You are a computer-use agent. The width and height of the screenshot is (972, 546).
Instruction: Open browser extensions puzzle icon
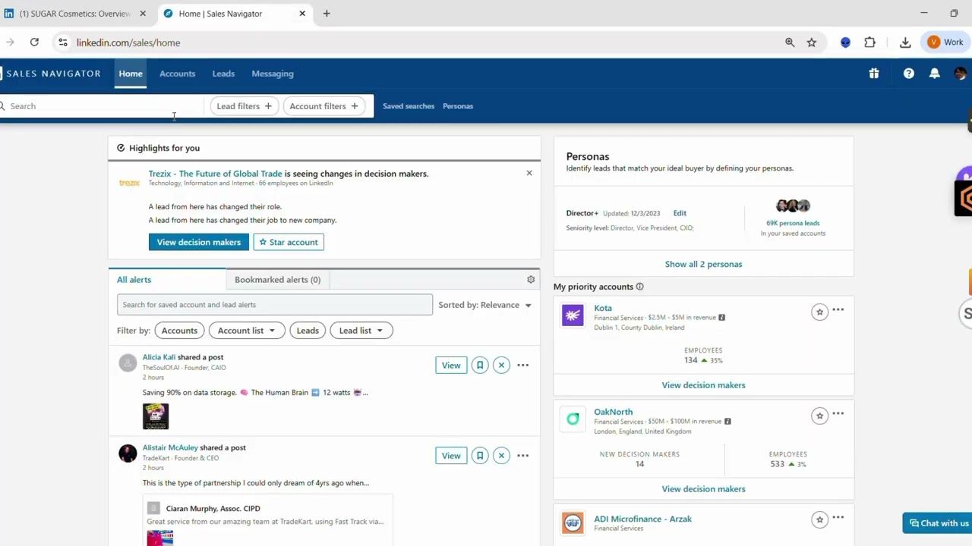point(870,42)
